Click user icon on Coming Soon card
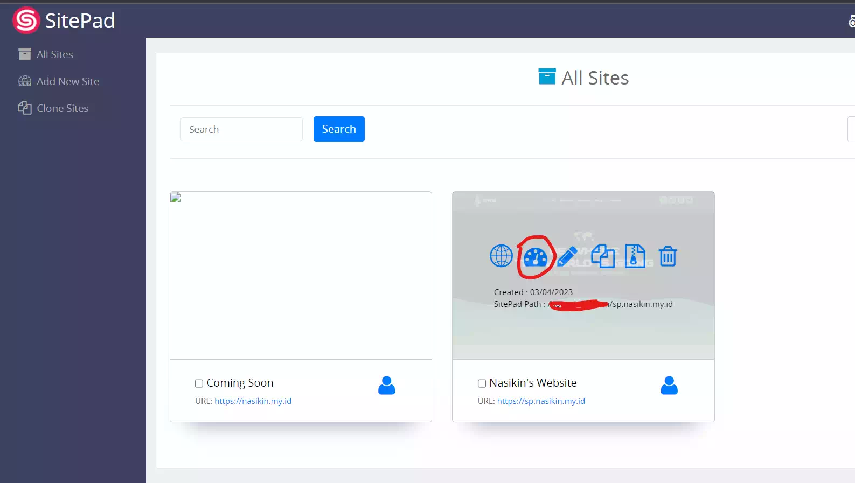Image resolution: width=855 pixels, height=483 pixels. (x=387, y=386)
